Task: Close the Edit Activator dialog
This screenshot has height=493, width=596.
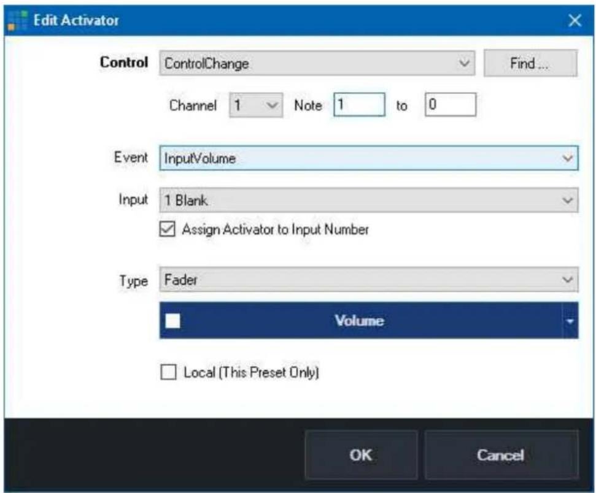Action: pos(575,20)
